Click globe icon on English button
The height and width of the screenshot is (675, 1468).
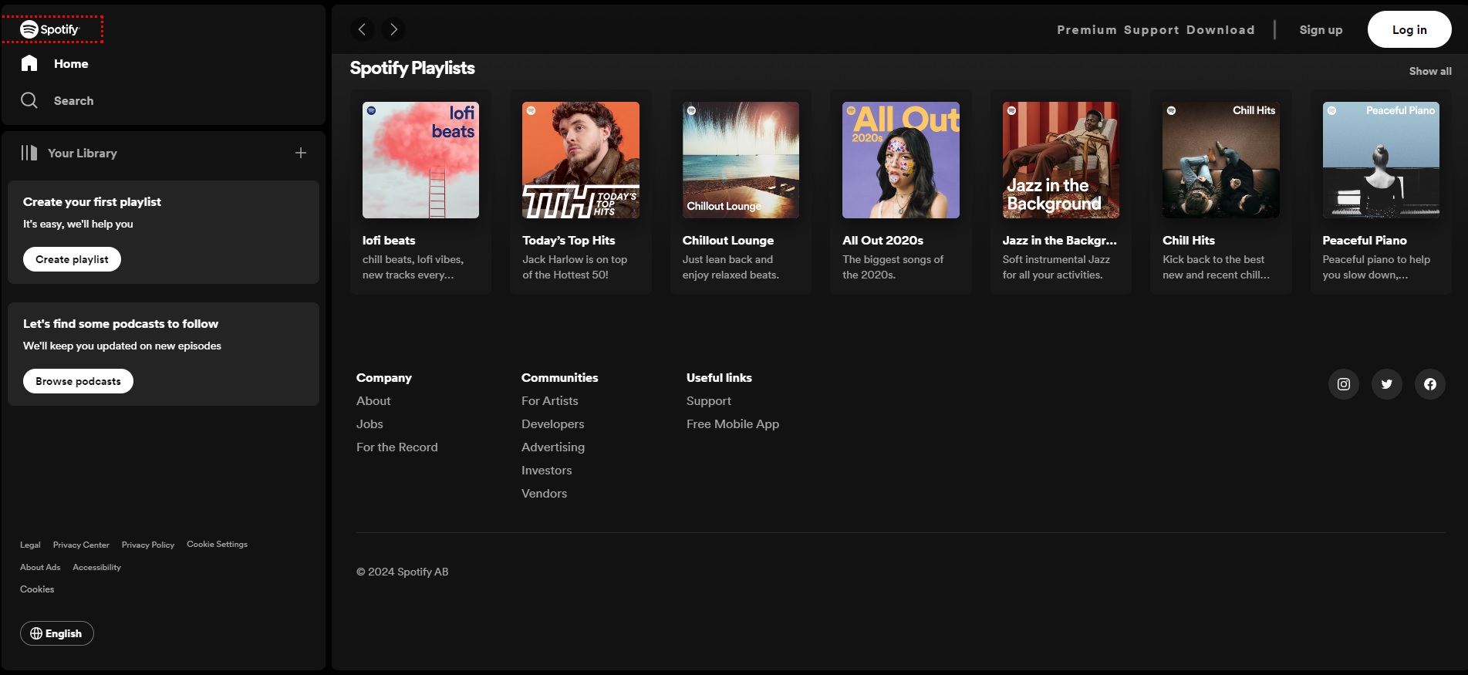coord(36,633)
